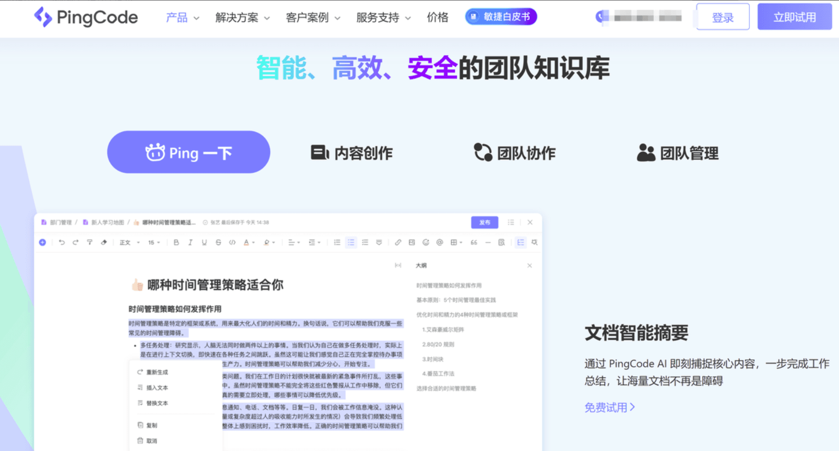Open the font size dropdown 15
The height and width of the screenshot is (451, 839).
(x=154, y=243)
